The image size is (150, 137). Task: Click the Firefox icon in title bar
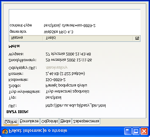(x=5, y=131)
